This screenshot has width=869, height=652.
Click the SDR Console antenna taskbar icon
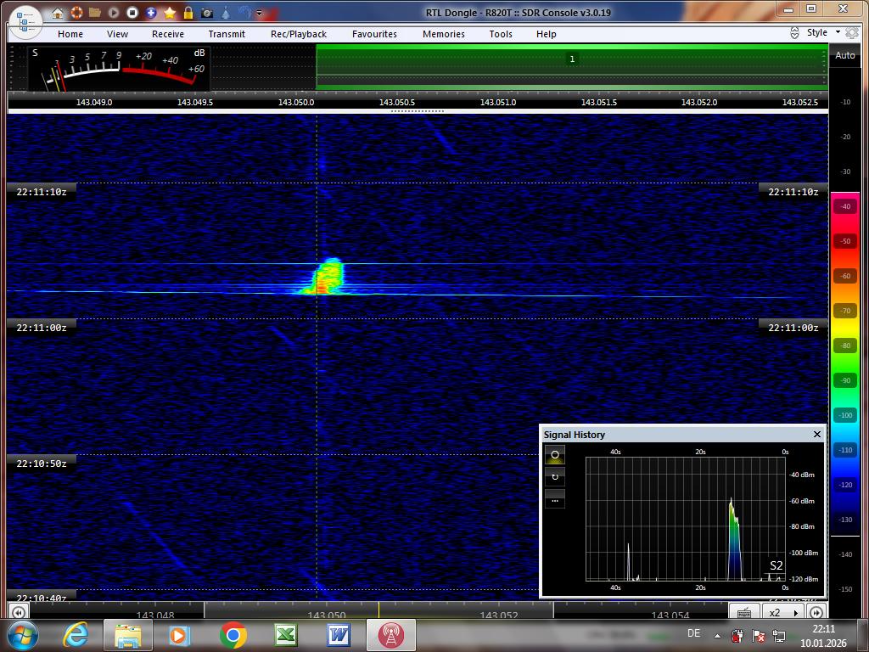click(x=390, y=635)
